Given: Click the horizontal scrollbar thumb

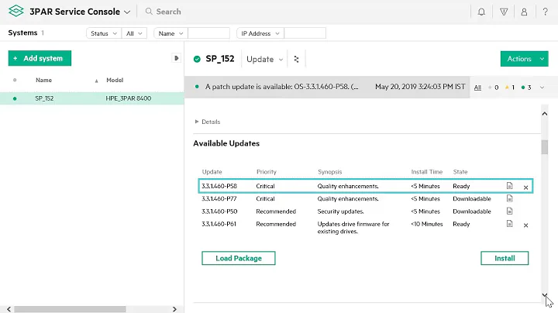Looking at the screenshot, I should click(x=70, y=309).
